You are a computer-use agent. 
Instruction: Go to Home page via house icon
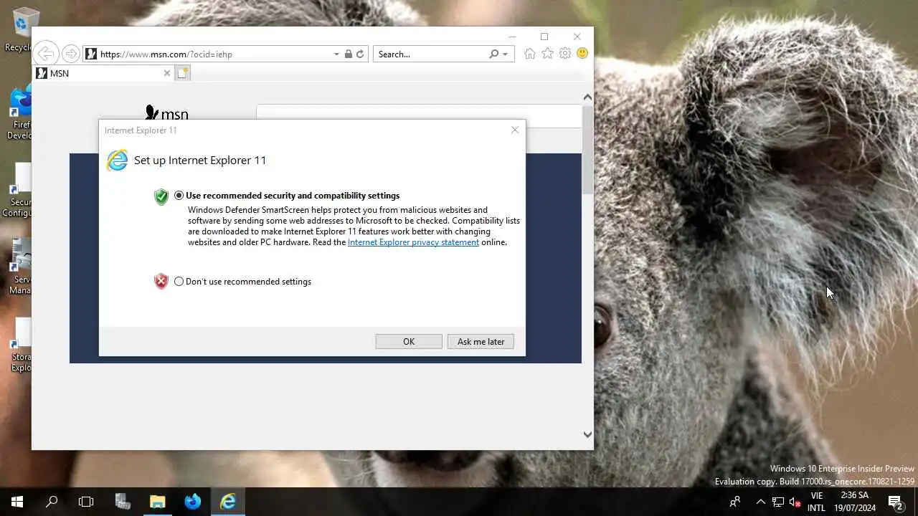pyautogui.click(x=530, y=54)
